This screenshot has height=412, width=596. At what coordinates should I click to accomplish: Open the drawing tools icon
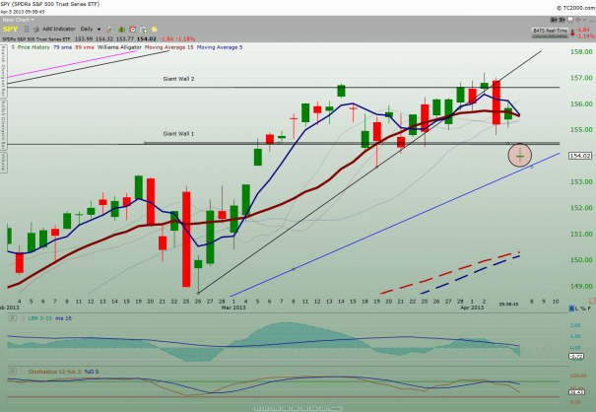pyautogui.click(x=109, y=30)
